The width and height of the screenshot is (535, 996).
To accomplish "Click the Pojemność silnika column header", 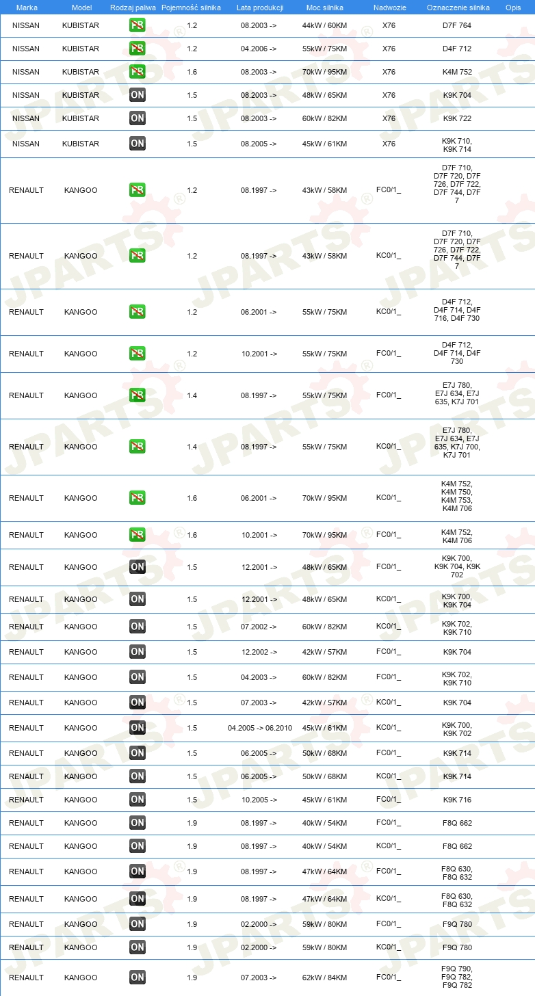I will point(192,8).
